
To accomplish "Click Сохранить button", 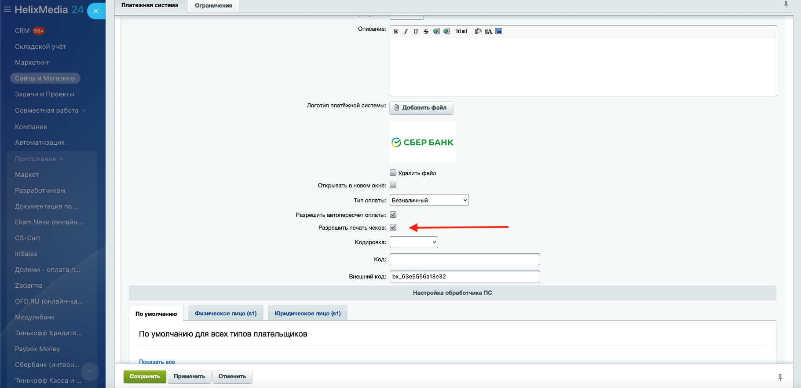I will pyautogui.click(x=145, y=377).
